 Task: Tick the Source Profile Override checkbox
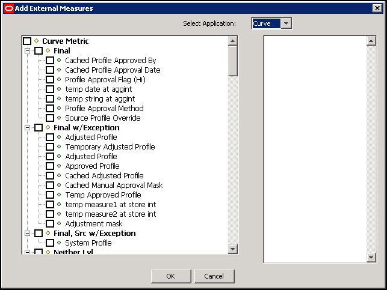coord(50,118)
